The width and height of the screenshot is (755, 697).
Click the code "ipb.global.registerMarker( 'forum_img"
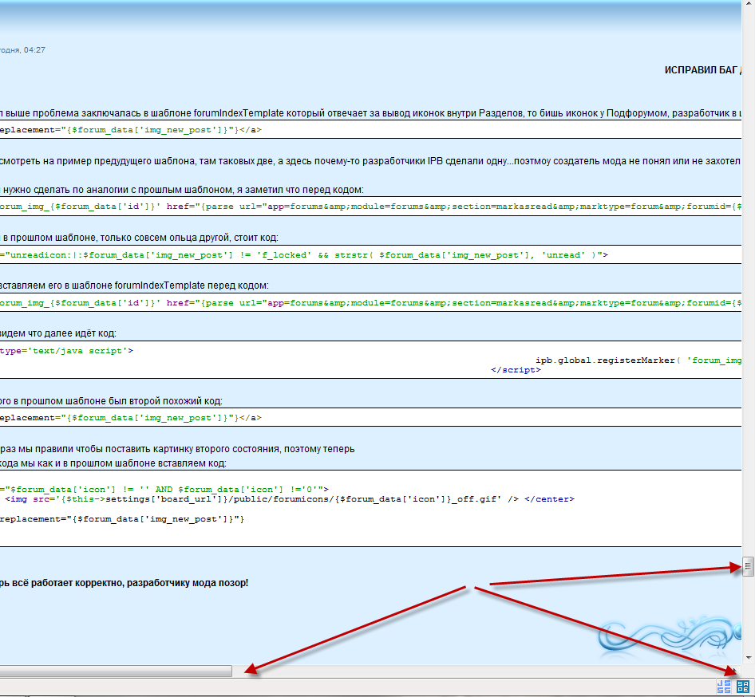coord(638,360)
